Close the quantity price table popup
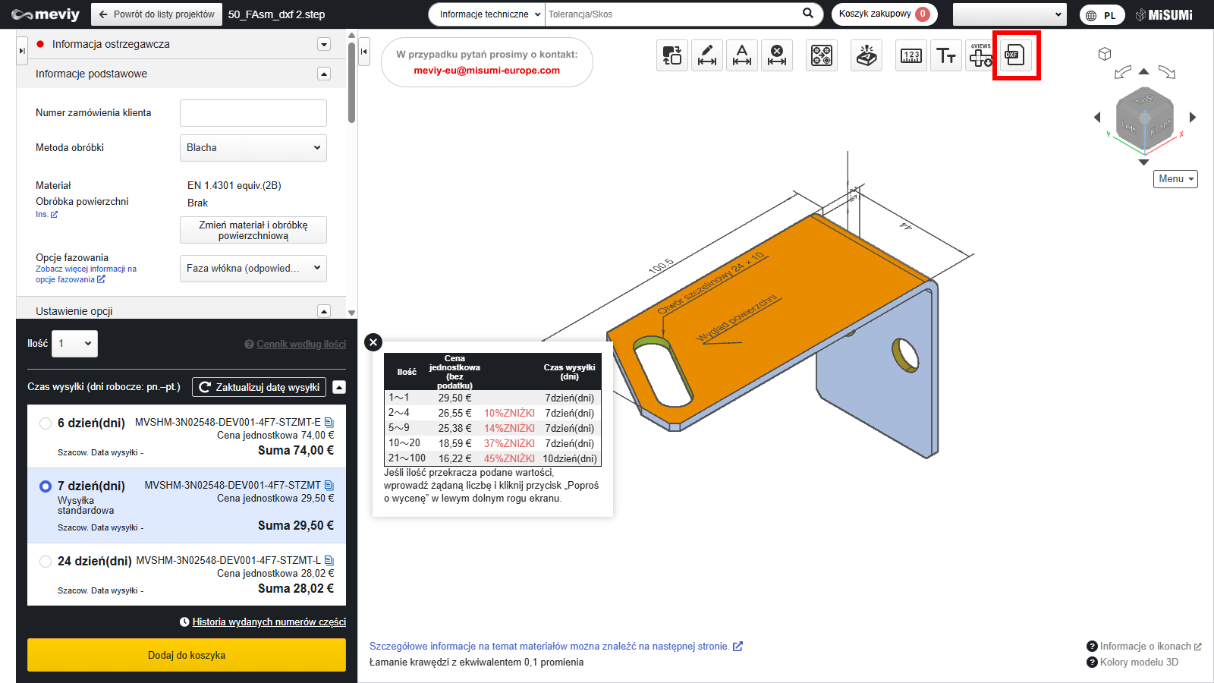The image size is (1214, 683). (373, 342)
